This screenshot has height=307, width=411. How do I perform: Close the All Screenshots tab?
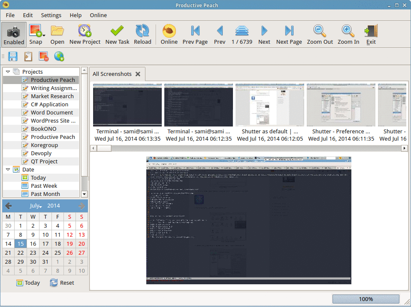[x=138, y=74]
